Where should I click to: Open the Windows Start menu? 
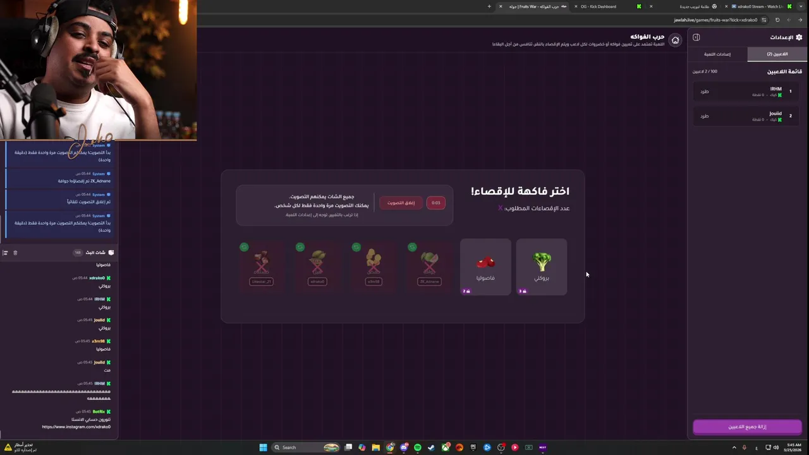(264, 447)
